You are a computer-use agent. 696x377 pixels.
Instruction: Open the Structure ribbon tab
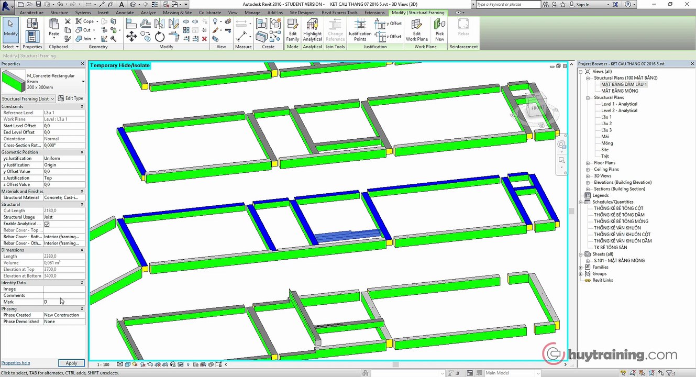(59, 13)
